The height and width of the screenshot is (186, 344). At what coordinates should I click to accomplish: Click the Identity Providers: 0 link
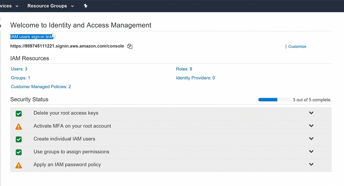coord(195,78)
